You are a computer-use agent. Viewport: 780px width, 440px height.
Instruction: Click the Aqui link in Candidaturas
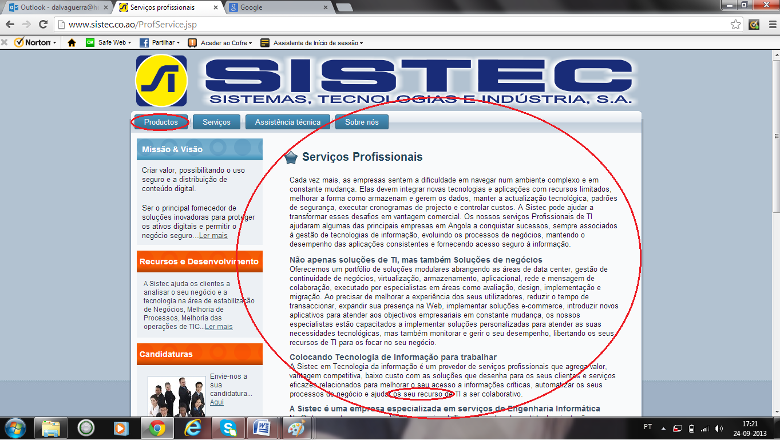coord(217,402)
